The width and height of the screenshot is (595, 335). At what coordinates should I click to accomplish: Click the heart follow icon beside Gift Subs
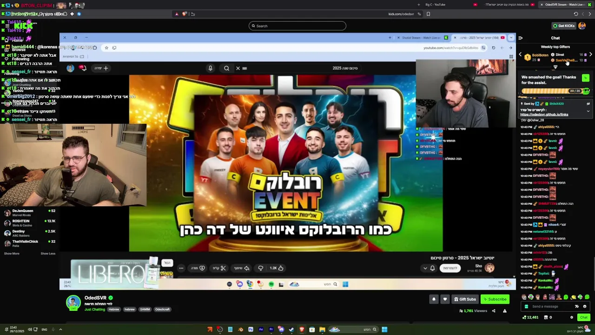tap(445, 299)
